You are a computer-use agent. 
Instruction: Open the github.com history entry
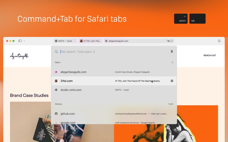114,114
